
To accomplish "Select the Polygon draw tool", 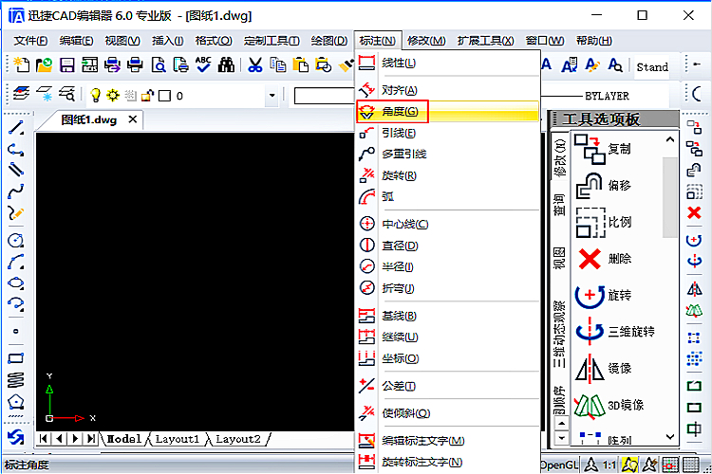I will [16, 401].
